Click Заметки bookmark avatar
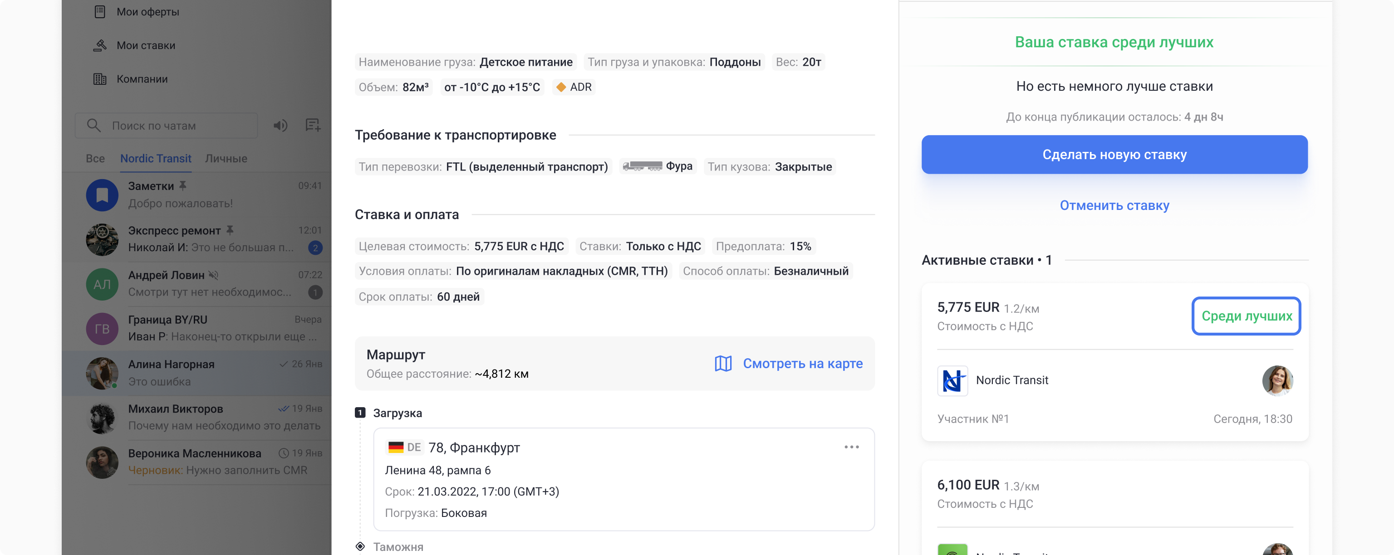 [x=102, y=195]
